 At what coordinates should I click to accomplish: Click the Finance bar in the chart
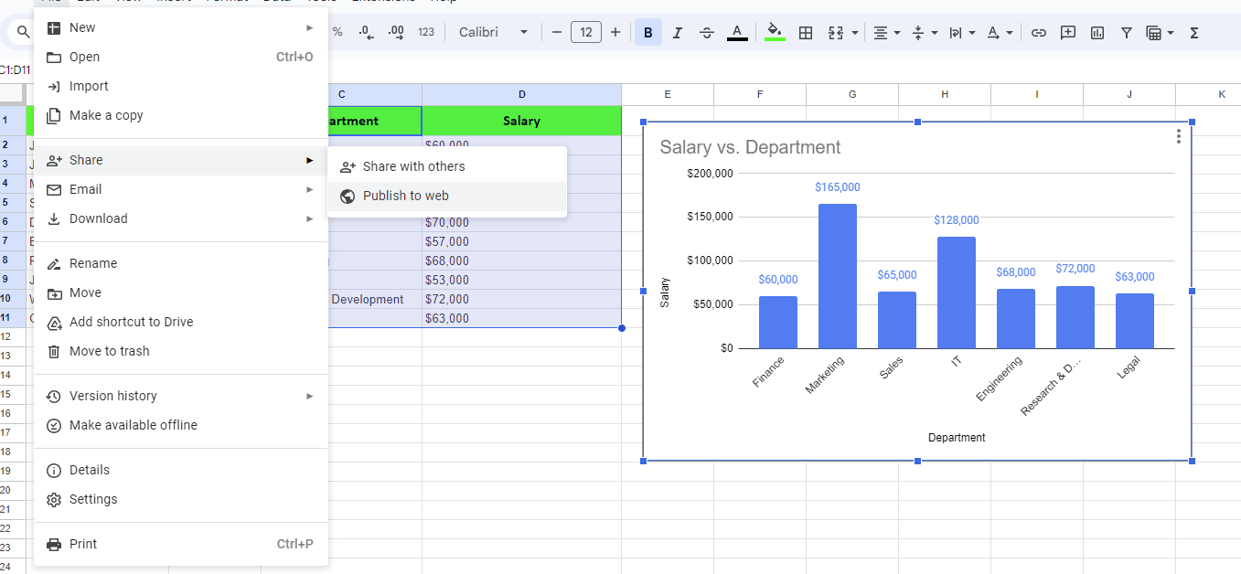point(778,322)
